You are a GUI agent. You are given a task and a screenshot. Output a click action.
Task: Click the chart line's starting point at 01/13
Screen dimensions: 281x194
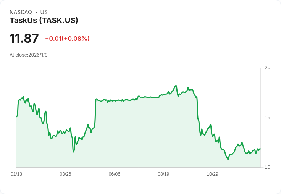17,117
